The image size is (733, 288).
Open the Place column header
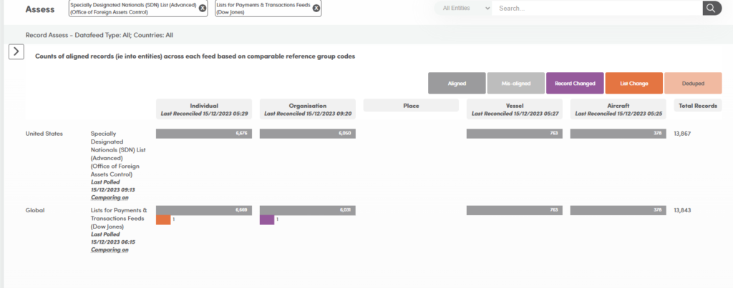pyautogui.click(x=411, y=106)
